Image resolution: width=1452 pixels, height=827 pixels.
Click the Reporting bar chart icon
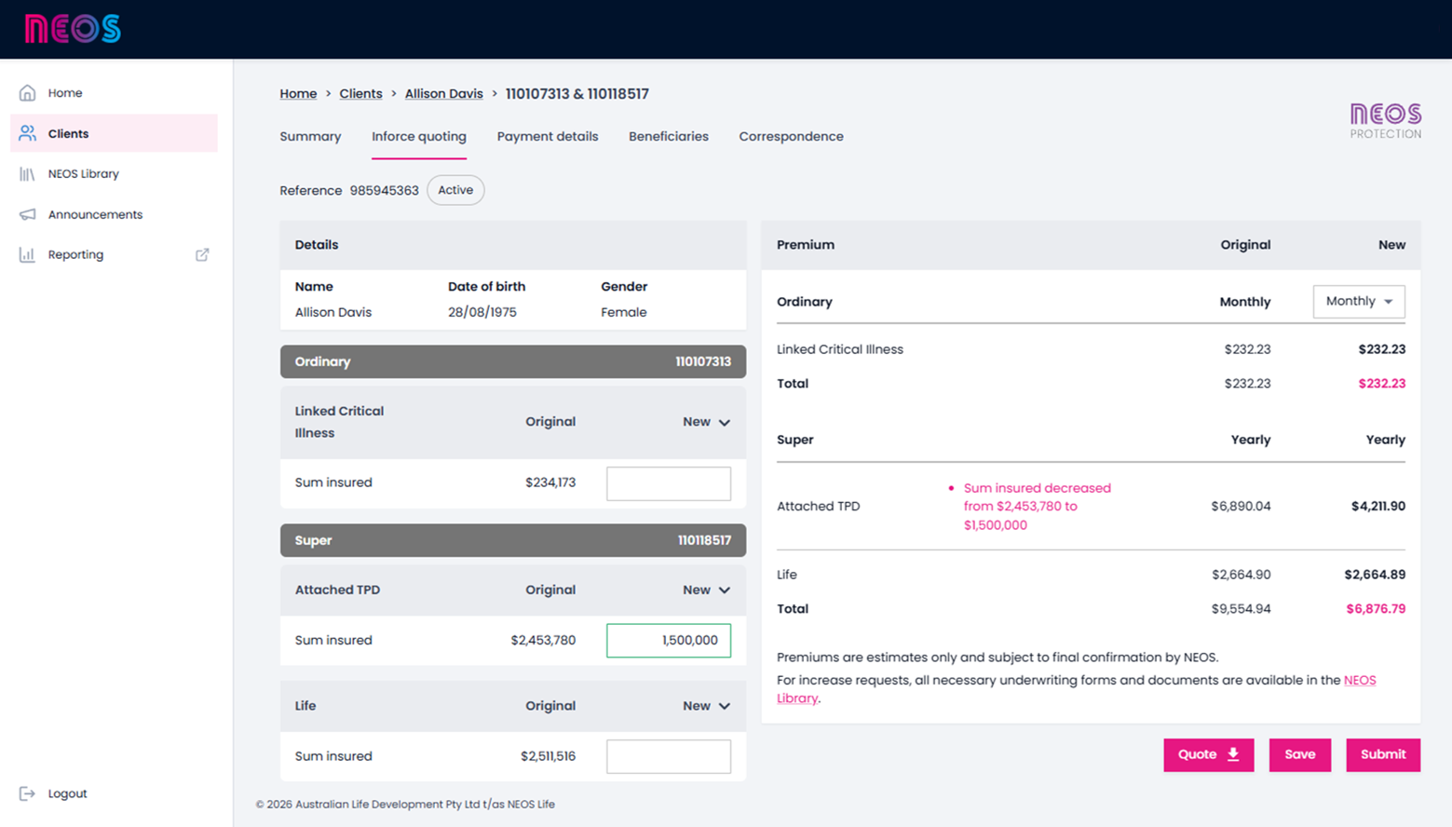point(28,254)
